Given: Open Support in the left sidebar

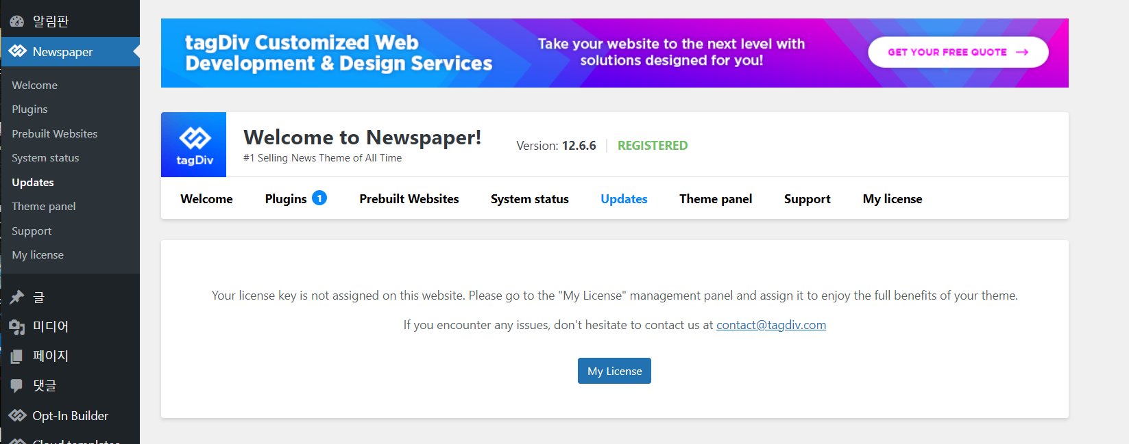Looking at the screenshot, I should 32,231.
